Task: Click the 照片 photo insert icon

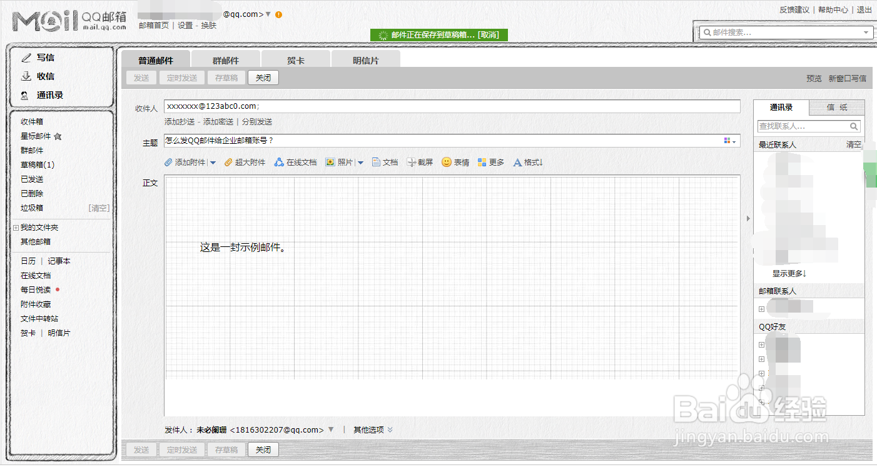Action: coord(330,163)
